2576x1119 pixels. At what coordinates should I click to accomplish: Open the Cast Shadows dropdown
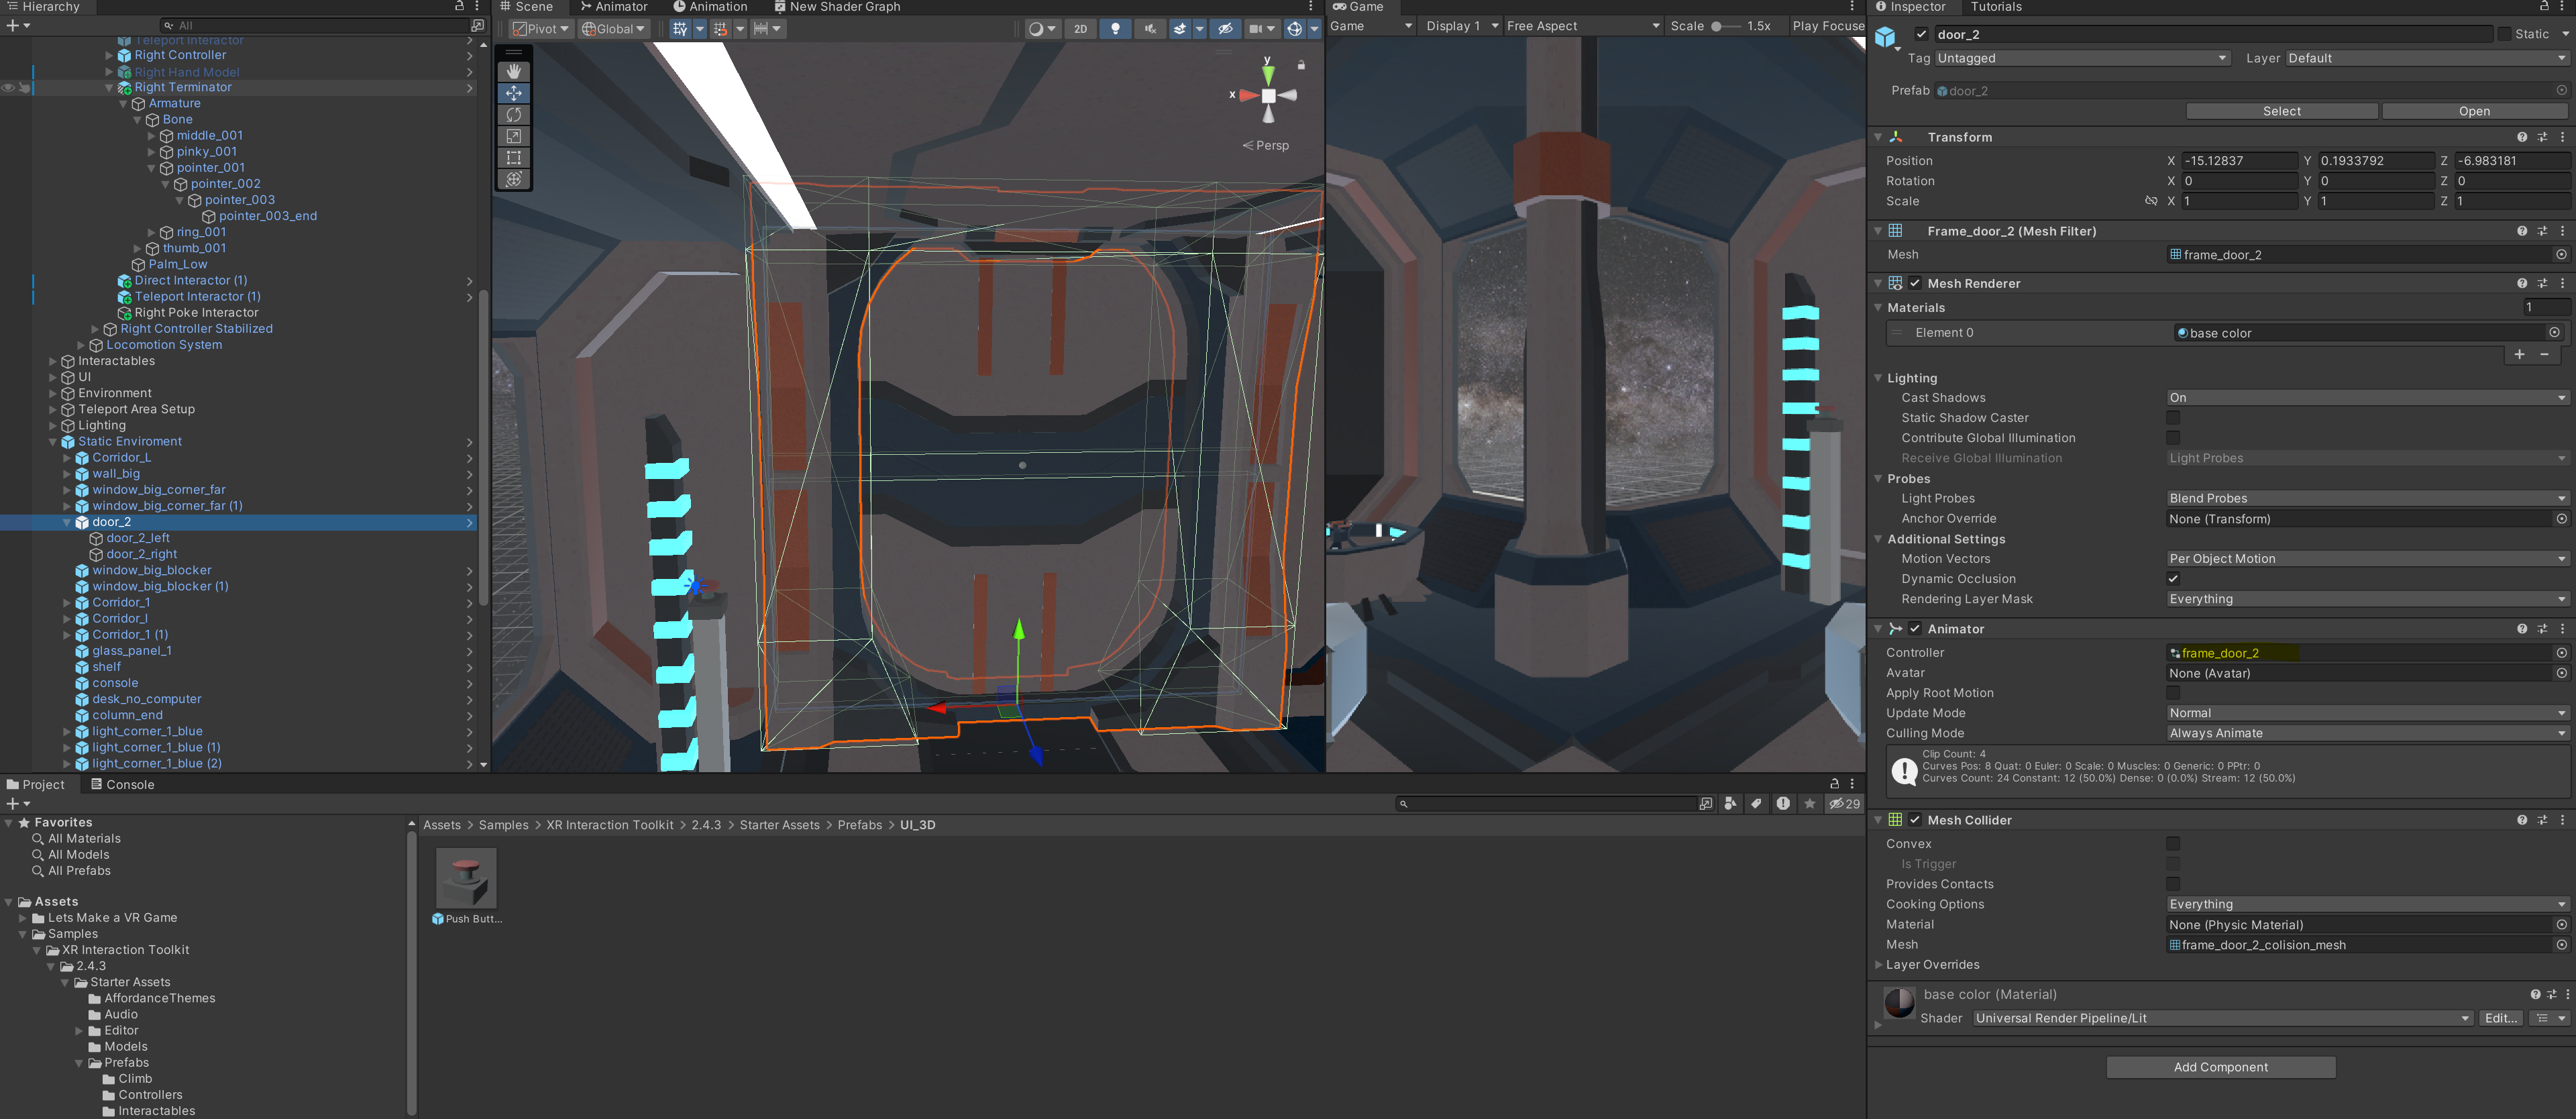point(2366,398)
